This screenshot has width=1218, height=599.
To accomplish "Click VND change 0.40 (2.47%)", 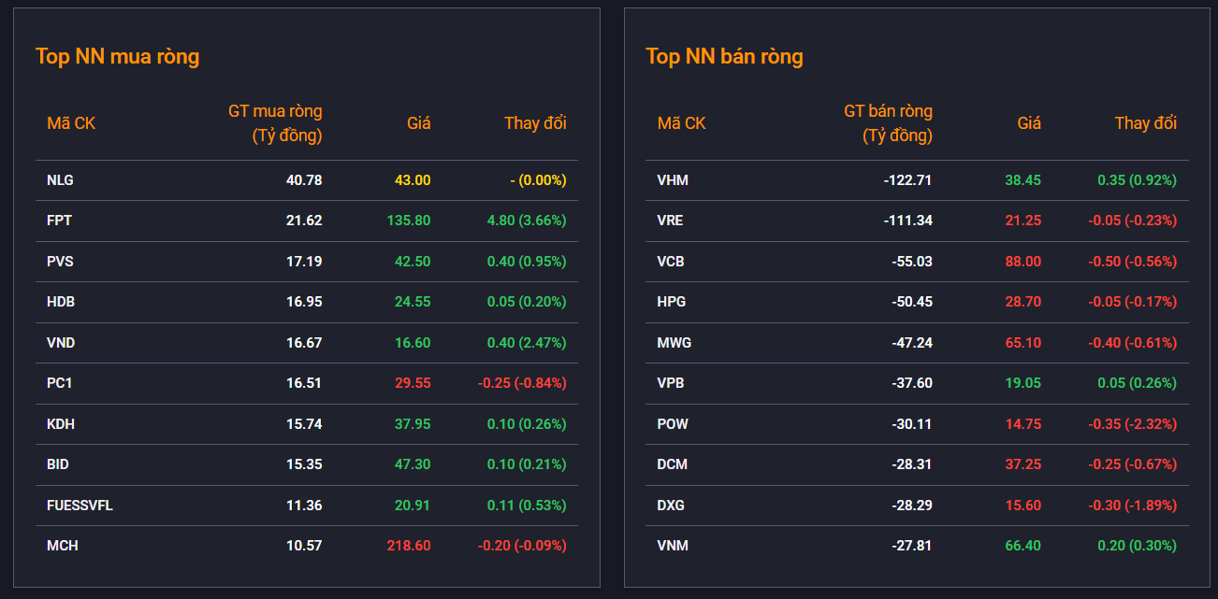I will [x=527, y=343].
